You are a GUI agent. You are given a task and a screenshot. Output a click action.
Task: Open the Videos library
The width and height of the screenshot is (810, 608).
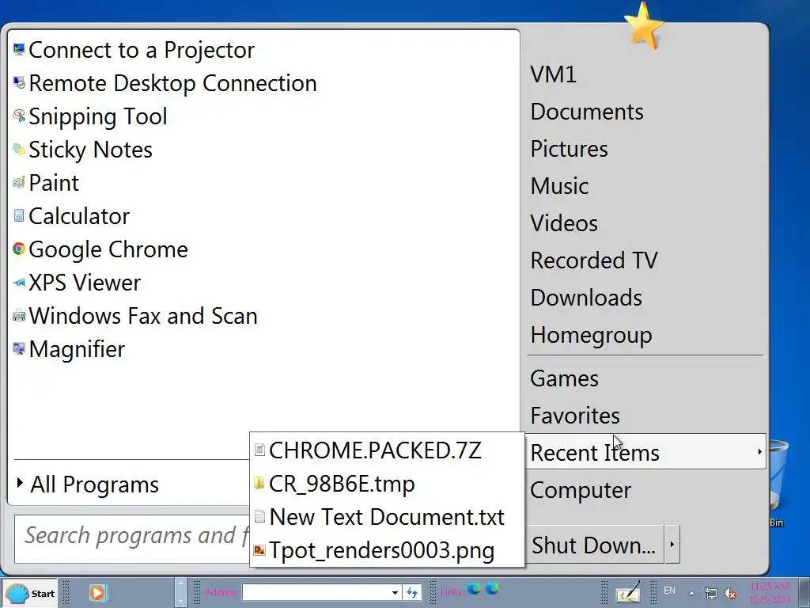tap(563, 223)
